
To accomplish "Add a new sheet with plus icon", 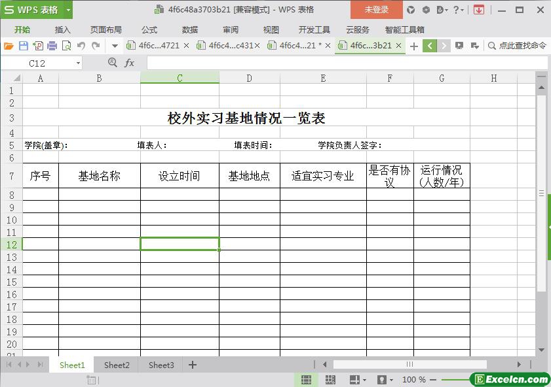I will 193,365.
